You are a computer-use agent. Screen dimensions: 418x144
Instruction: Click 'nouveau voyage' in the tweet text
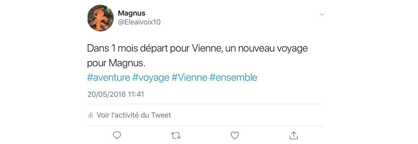pyautogui.click(x=273, y=49)
